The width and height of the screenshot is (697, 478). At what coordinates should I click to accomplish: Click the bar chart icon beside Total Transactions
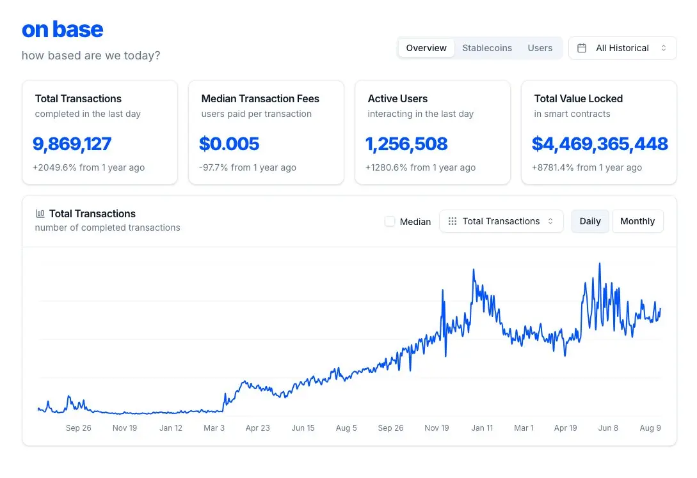(40, 213)
